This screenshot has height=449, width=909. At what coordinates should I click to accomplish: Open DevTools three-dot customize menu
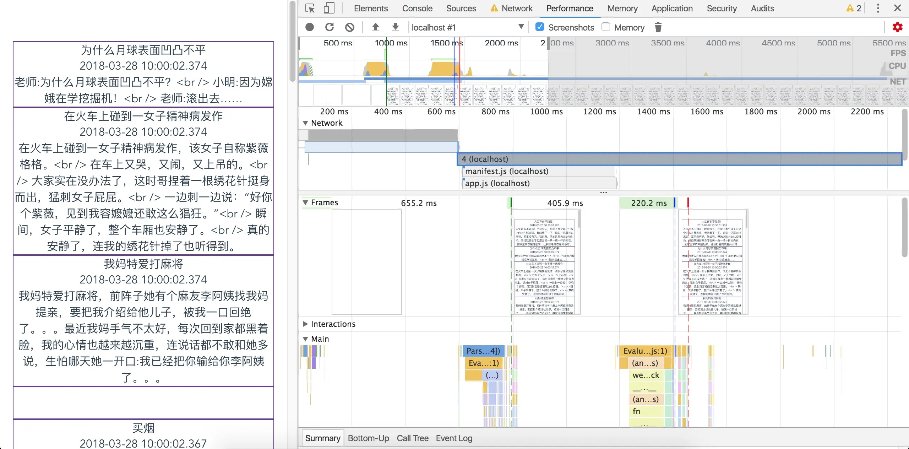[878, 8]
